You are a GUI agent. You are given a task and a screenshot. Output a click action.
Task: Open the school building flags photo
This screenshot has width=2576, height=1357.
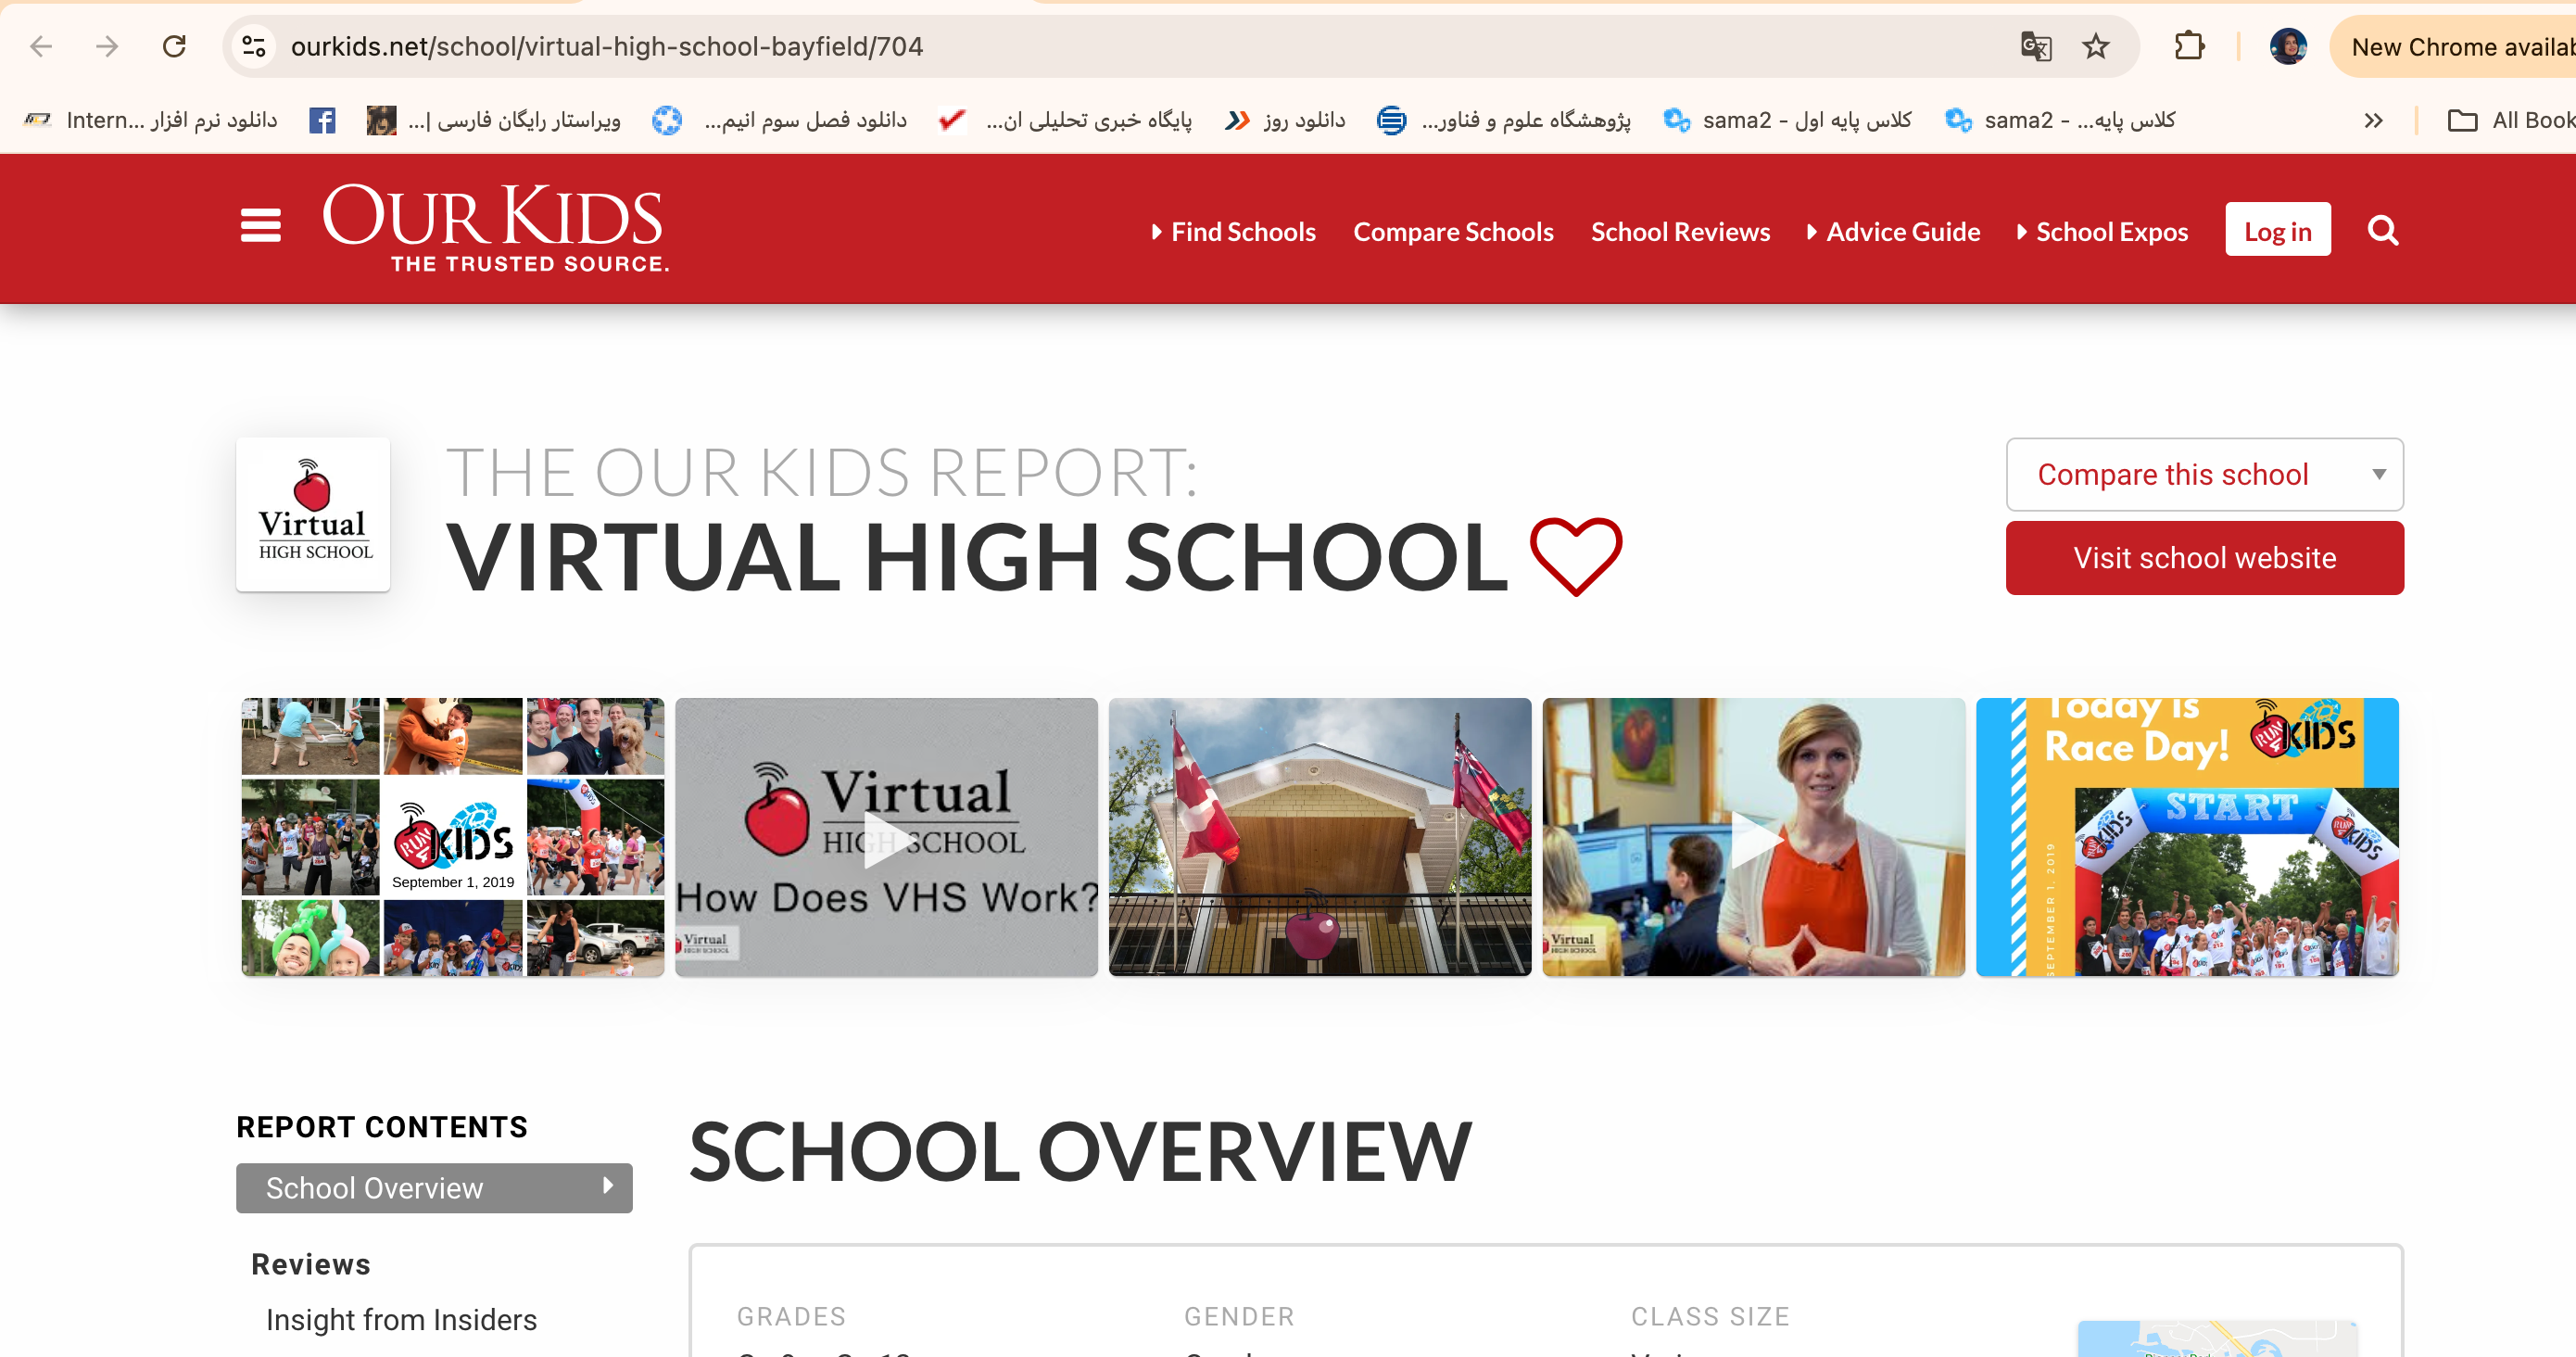tap(1319, 838)
